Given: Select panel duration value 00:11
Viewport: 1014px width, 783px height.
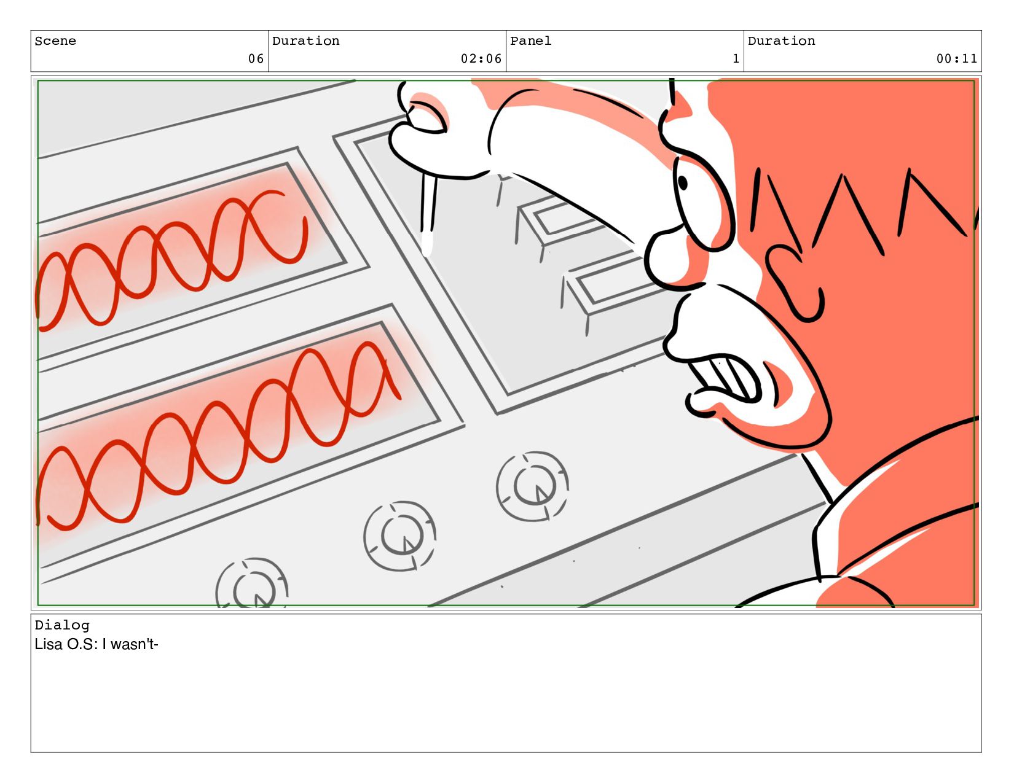Looking at the screenshot, I should pyautogui.click(x=957, y=59).
